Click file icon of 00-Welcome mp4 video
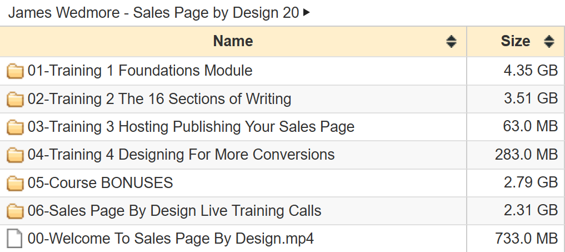 15,239
